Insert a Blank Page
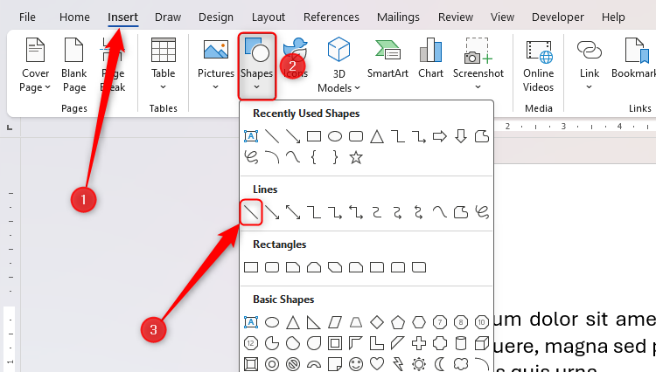The image size is (656, 372). tap(74, 65)
